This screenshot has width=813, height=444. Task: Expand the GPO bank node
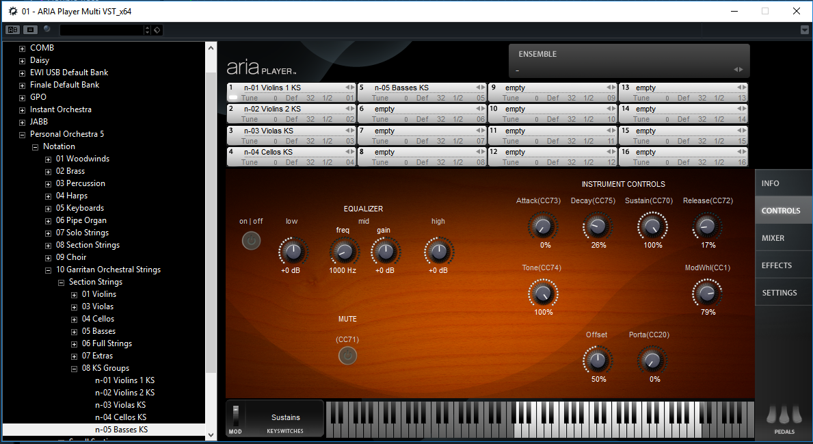(x=23, y=98)
